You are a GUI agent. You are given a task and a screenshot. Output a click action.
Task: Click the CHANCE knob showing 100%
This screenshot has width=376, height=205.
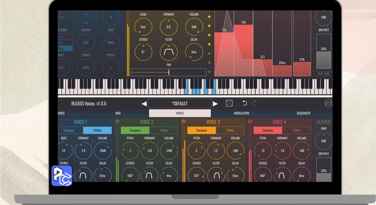click(x=86, y=68)
